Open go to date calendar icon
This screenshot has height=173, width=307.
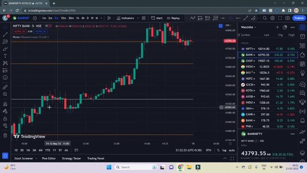(x=76, y=150)
